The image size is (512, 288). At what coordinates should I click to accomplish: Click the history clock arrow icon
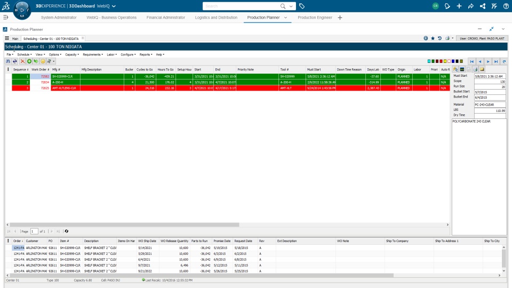[x=440, y=38]
